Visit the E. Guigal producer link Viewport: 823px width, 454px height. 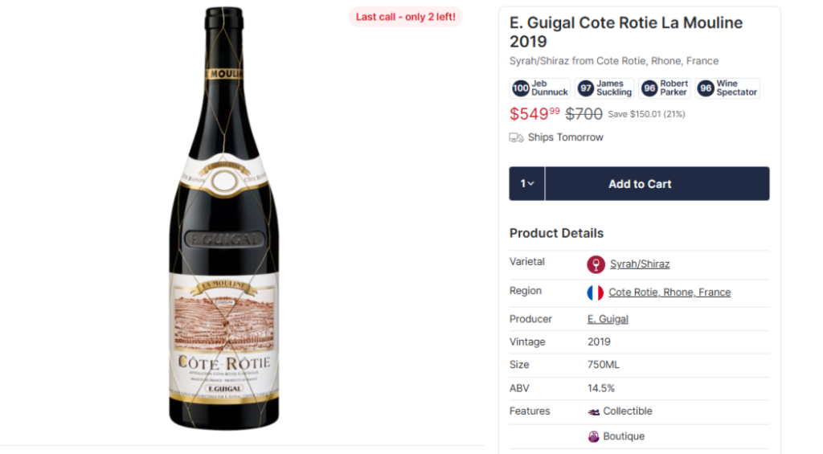coord(608,319)
